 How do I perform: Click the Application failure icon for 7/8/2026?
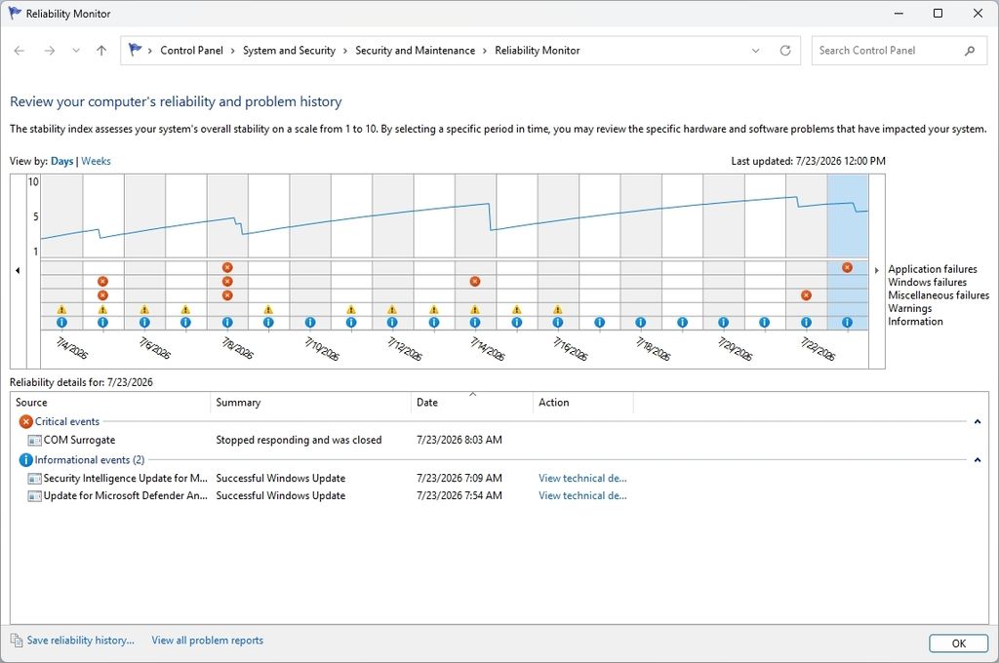point(227,267)
